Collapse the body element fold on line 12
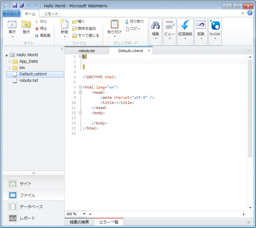 80,113
